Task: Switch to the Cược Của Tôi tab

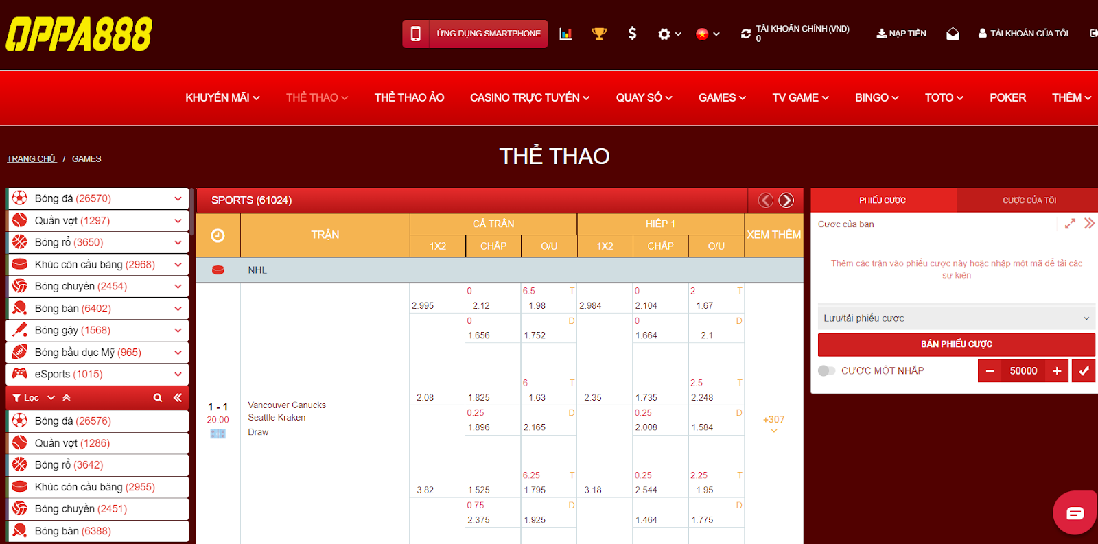Action: click(1029, 200)
